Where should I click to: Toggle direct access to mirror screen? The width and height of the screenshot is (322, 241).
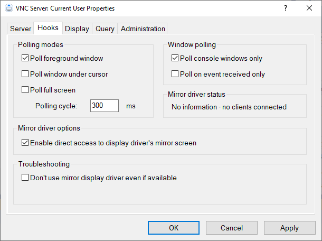tap(25, 143)
